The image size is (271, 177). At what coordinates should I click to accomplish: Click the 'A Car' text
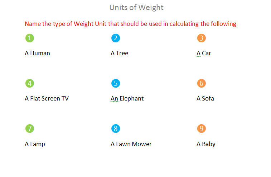[x=204, y=53]
